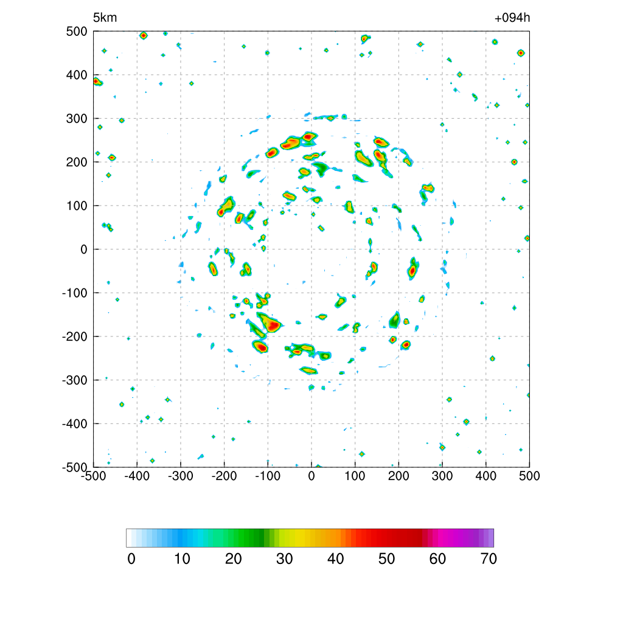Pick the green color at value 20 on colorbar
This screenshot has height=623, width=623.
tap(231, 538)
